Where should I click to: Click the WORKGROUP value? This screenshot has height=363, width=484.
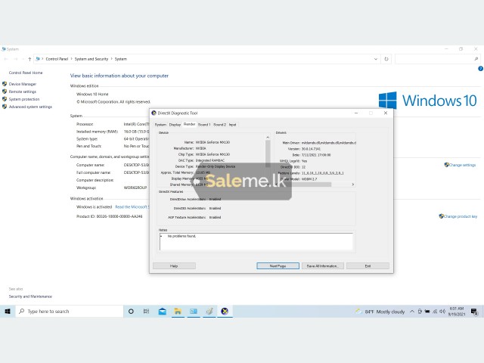135,188
